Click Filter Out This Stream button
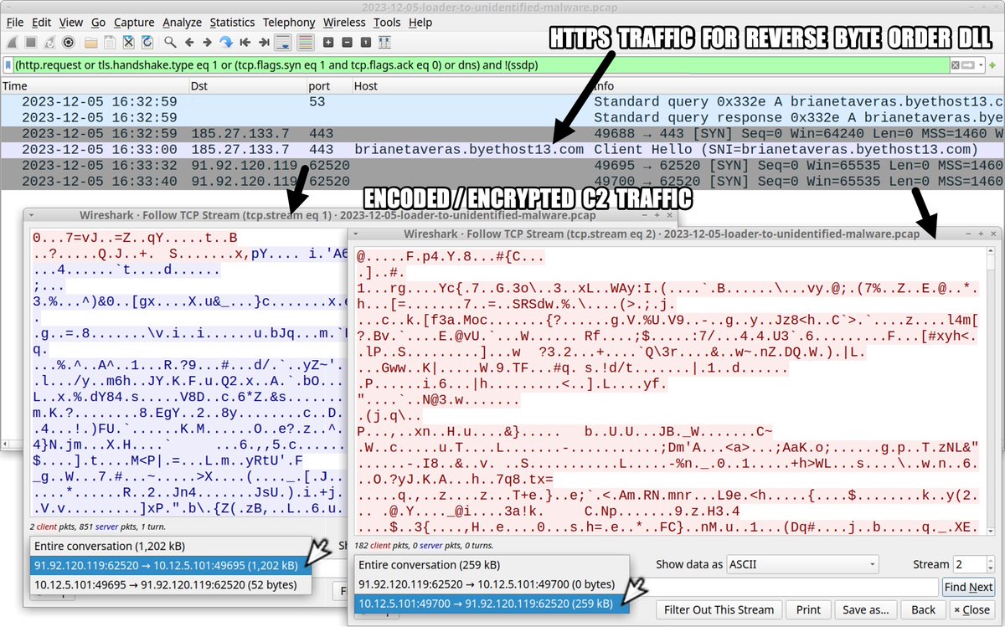Screen dimensions: 1005x627 [x=720, y=609]
